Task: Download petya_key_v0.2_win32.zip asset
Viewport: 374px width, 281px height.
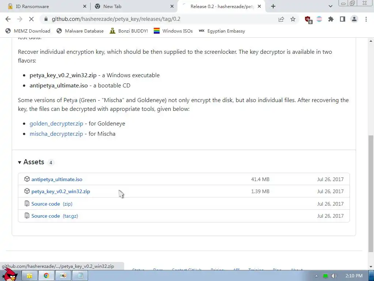Action: point(61,192)
